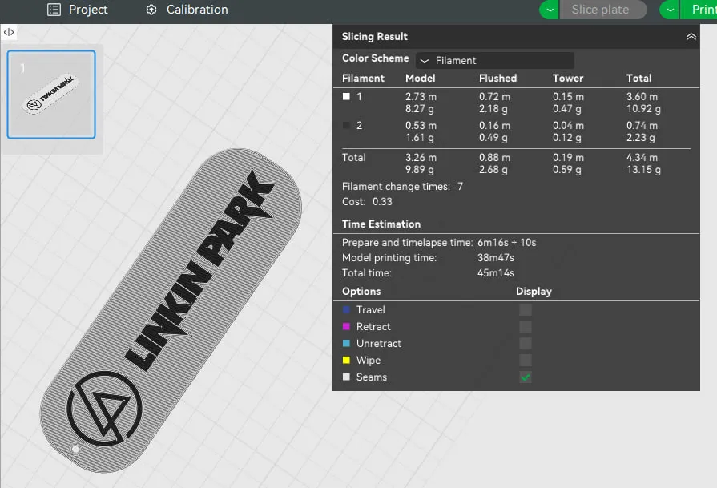Click the Flushed column header
Image resolution: width=717 pixels, height=488 pixels.
(x=498, y=79)
